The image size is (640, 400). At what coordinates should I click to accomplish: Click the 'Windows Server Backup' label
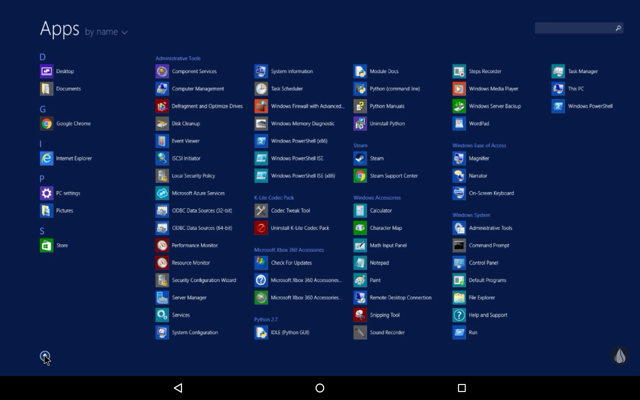pos(495,106)
